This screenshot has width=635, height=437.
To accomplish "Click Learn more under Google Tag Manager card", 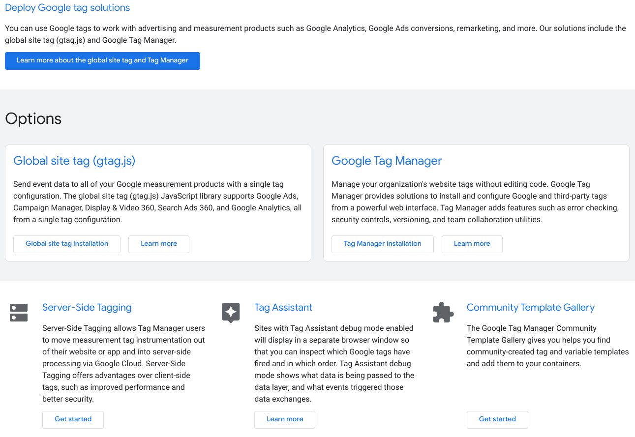I will tap(472, 244).
